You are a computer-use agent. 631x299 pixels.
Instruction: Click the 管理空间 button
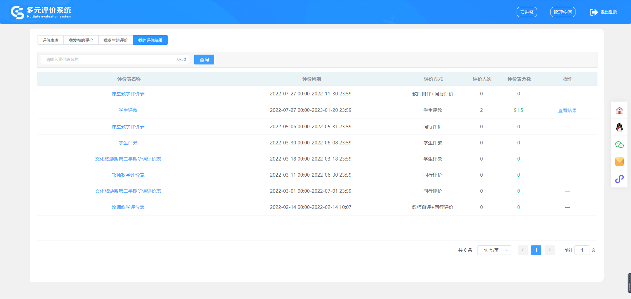click(x=563, y=12)
